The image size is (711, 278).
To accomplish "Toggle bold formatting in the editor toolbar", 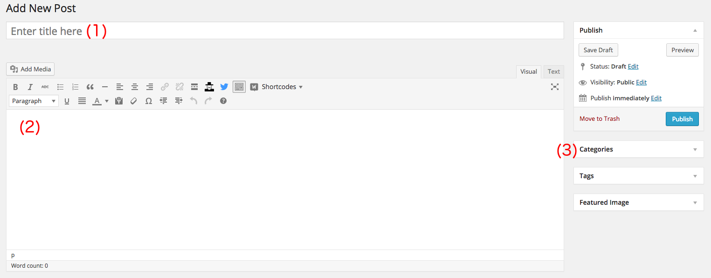I will click(x=15, y=87).
